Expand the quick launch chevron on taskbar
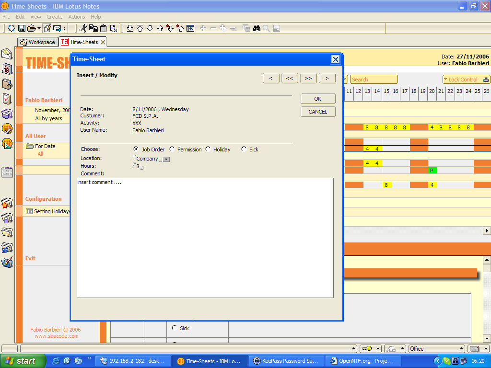 tap(90, 358)
